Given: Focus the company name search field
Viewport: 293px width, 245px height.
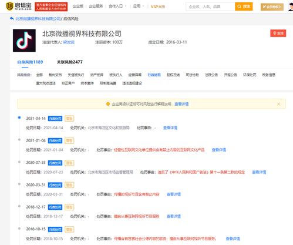Looking at the screenshot, I should click(210, 6).
